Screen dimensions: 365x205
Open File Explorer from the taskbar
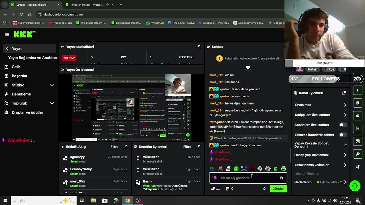[94, 200]
